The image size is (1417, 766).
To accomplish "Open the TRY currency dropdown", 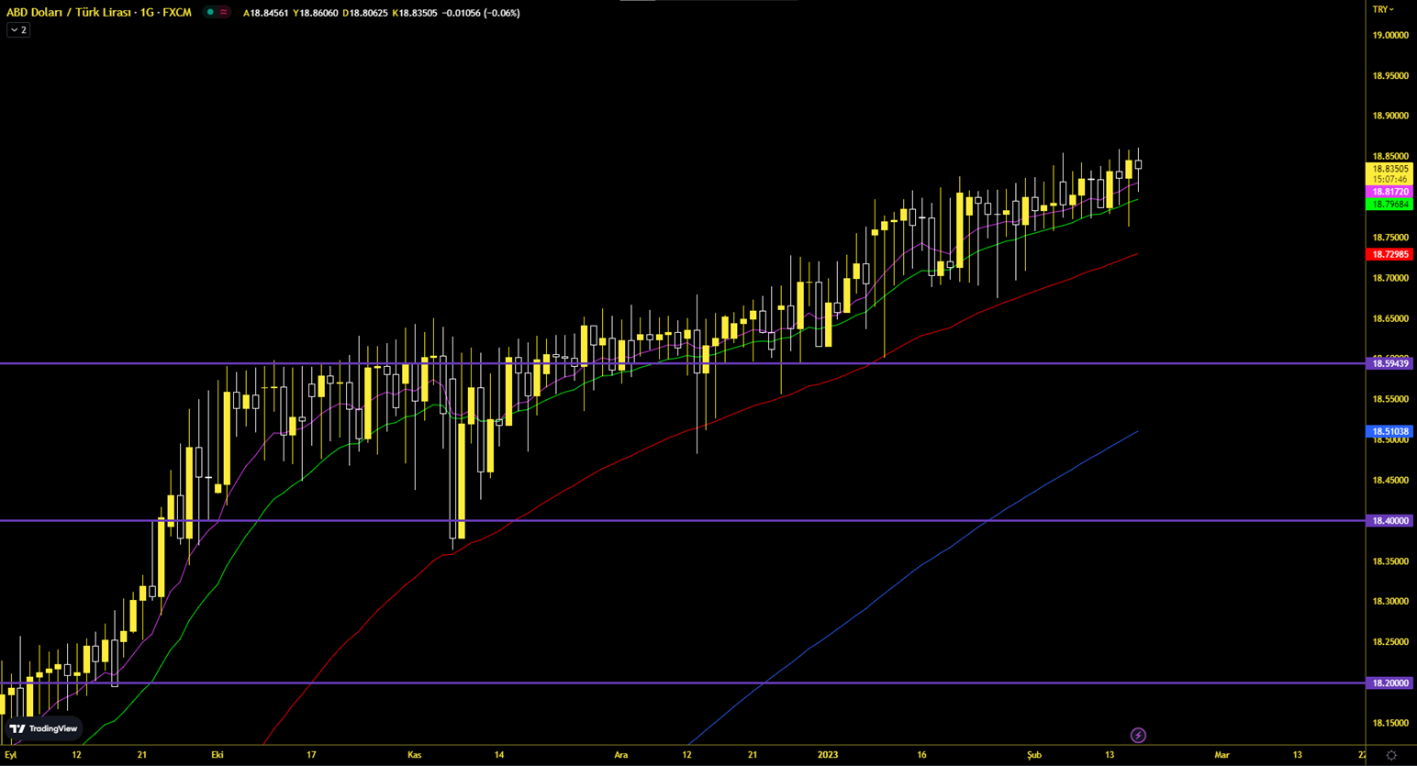I will tap(1382, 9).
